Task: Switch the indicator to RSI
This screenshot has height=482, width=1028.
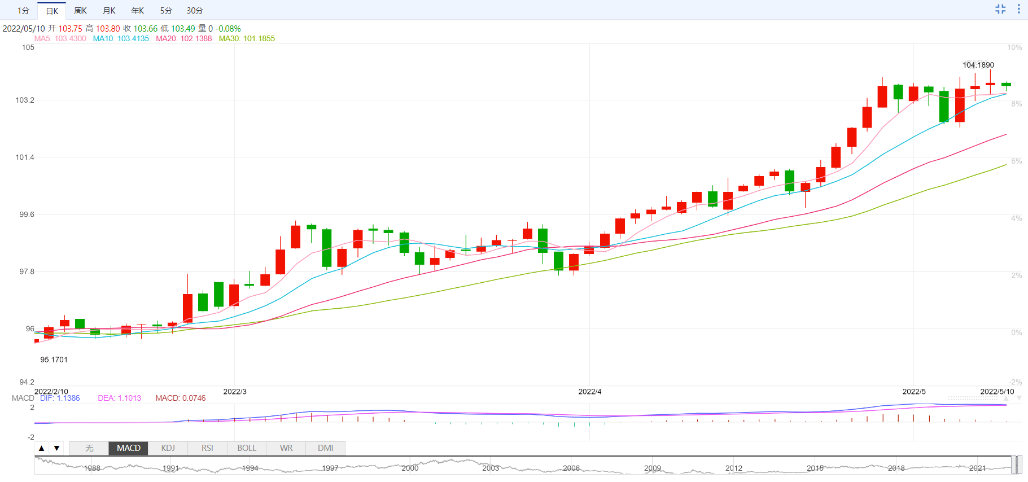Action: point(207,448)
